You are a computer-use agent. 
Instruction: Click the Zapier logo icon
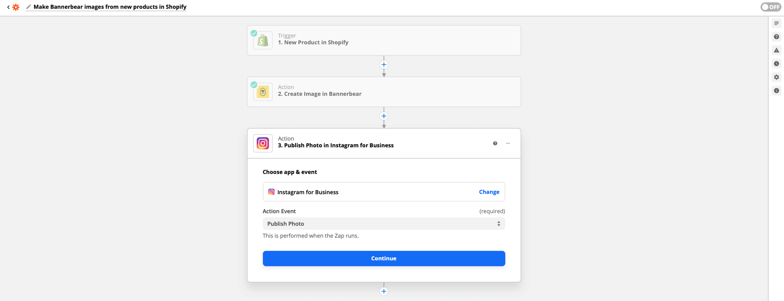pyautogui.click(x=16, y=7)
